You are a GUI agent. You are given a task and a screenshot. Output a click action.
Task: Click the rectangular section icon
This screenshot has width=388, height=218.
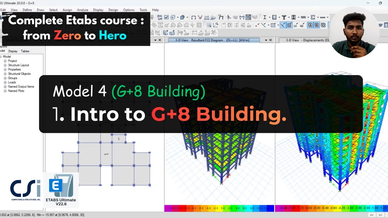coord(274,17)
